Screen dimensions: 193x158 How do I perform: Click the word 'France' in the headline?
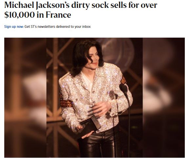point(58,15)
